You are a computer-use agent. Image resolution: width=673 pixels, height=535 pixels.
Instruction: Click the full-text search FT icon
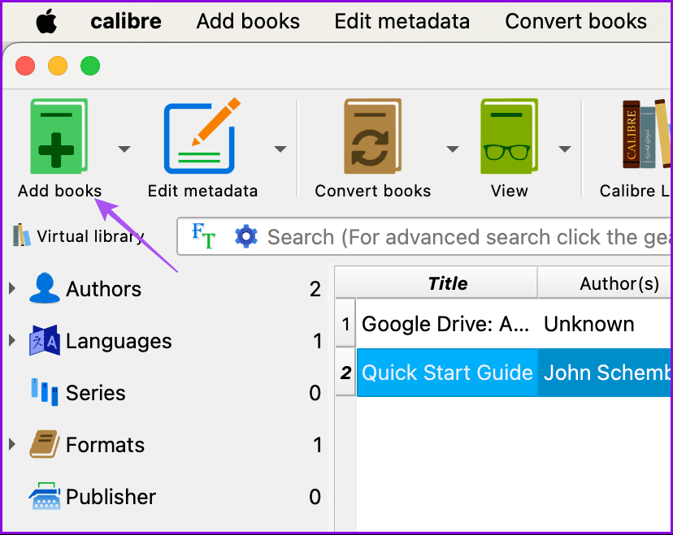pyautogui.click(x=202, y=236)
